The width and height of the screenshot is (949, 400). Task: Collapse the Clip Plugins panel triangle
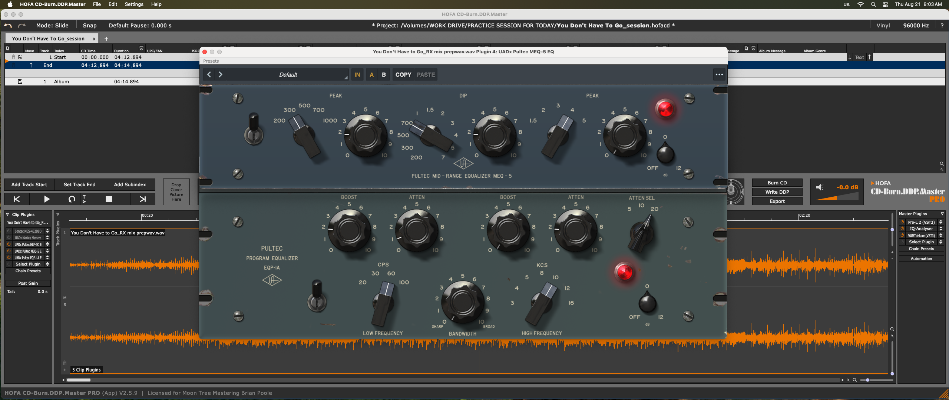7,214
